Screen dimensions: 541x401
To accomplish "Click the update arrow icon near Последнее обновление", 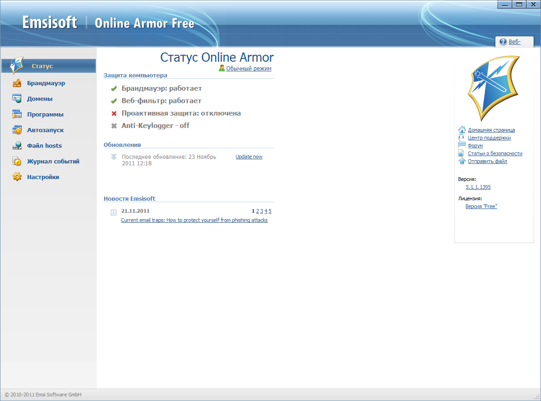I will pos(114,157).
